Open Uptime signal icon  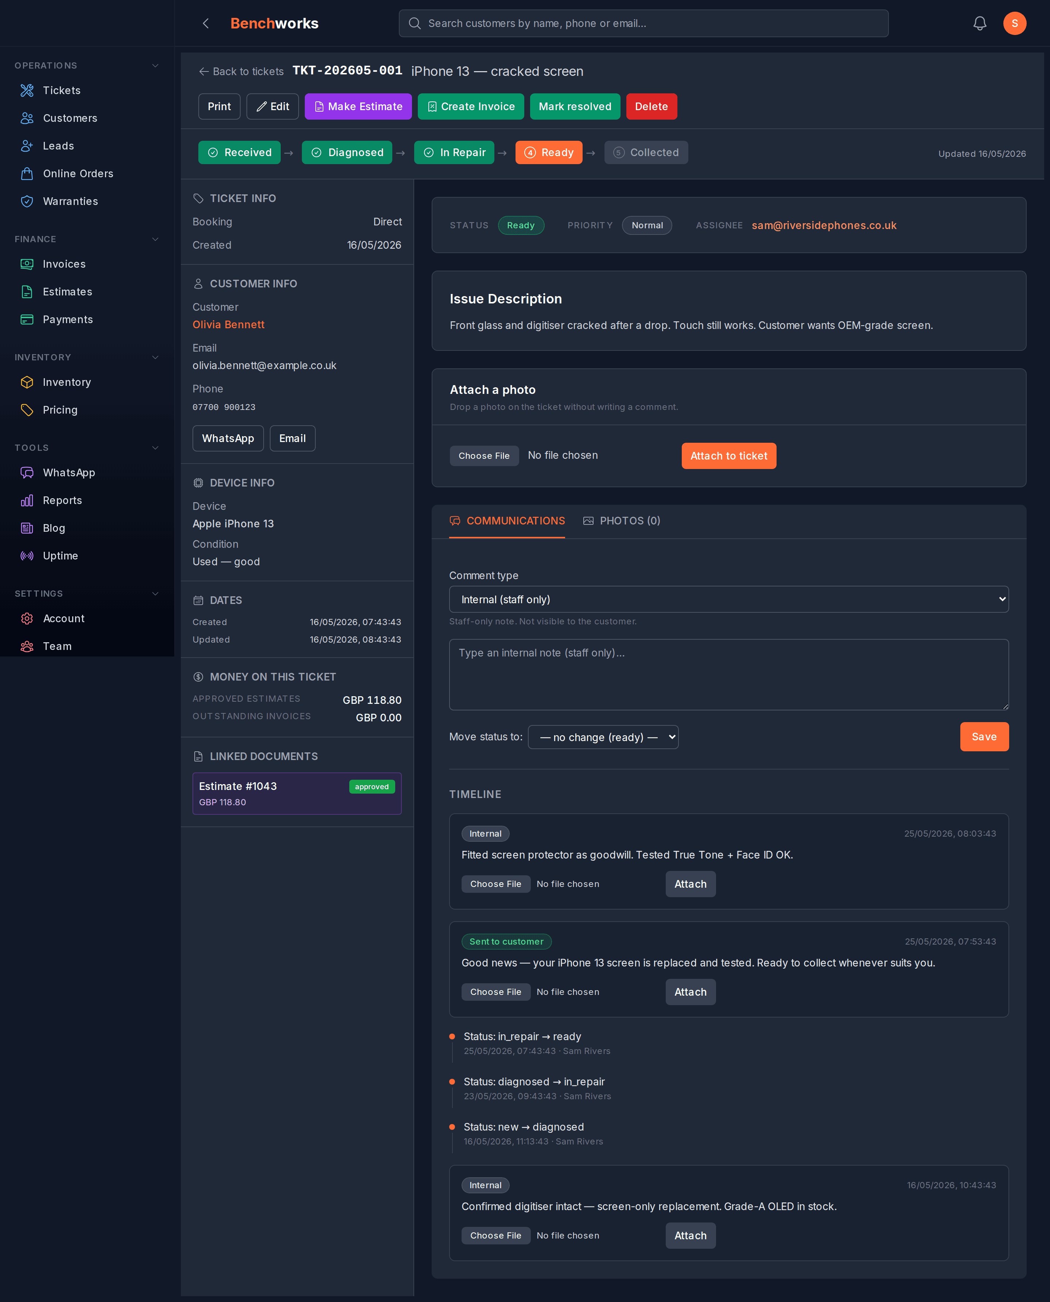click(27, 556)
